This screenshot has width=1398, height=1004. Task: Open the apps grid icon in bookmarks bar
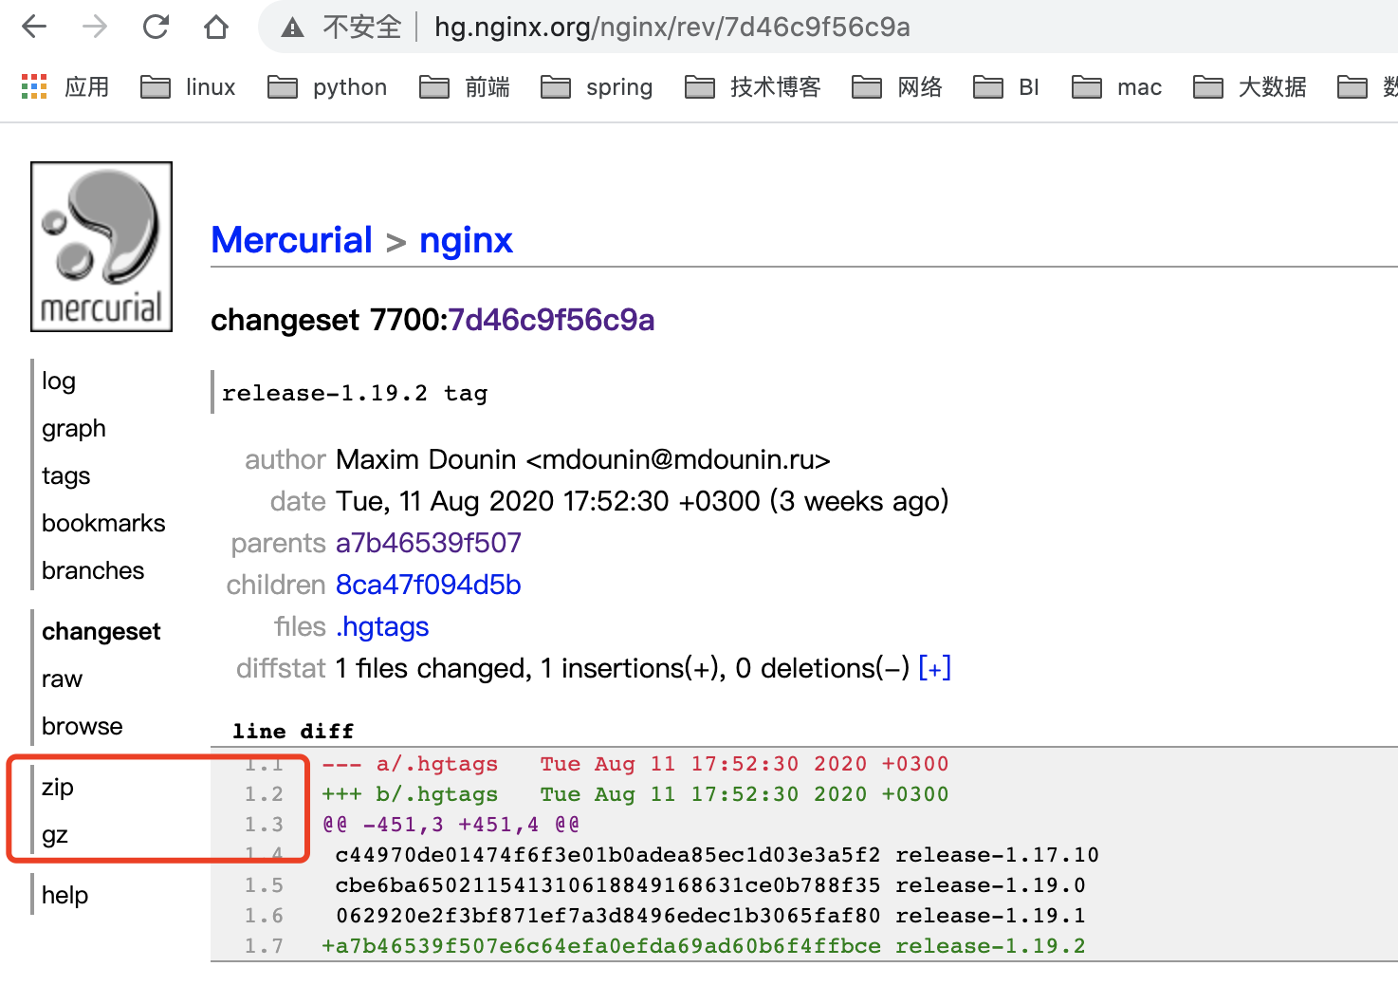[x=34, y=86]
